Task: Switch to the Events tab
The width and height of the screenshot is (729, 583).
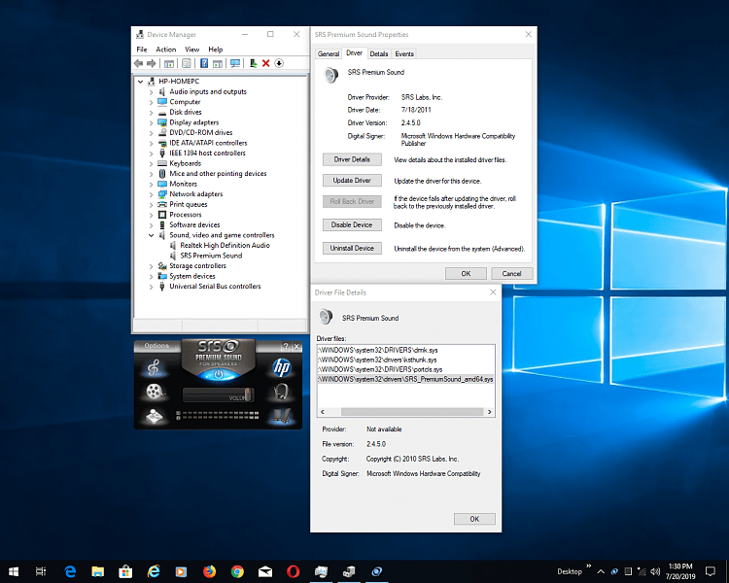Action: click(404, 54)
